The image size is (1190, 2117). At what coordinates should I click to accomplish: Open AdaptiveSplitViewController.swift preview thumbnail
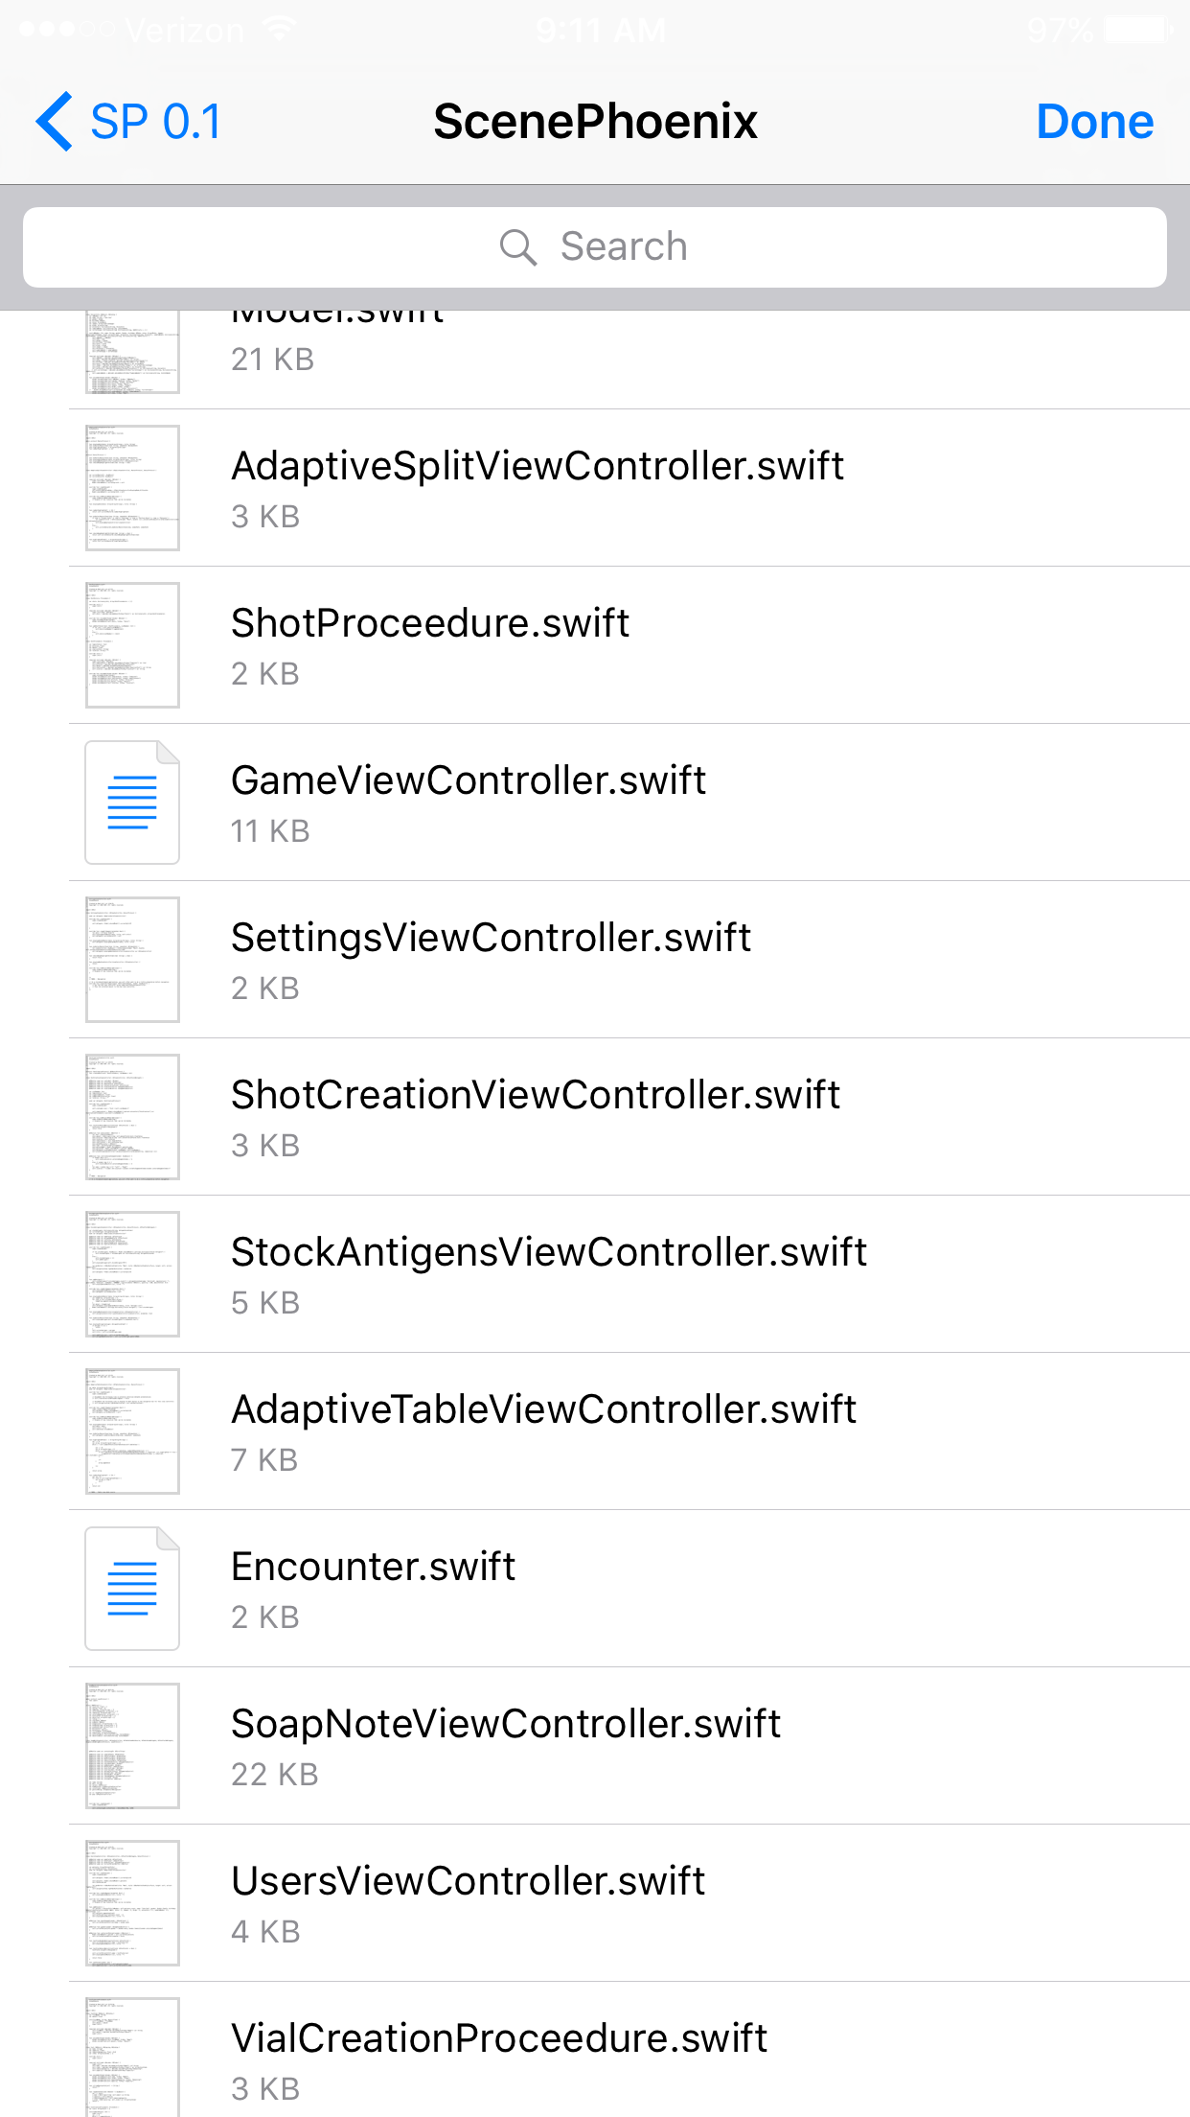click(x=132, y=488)
